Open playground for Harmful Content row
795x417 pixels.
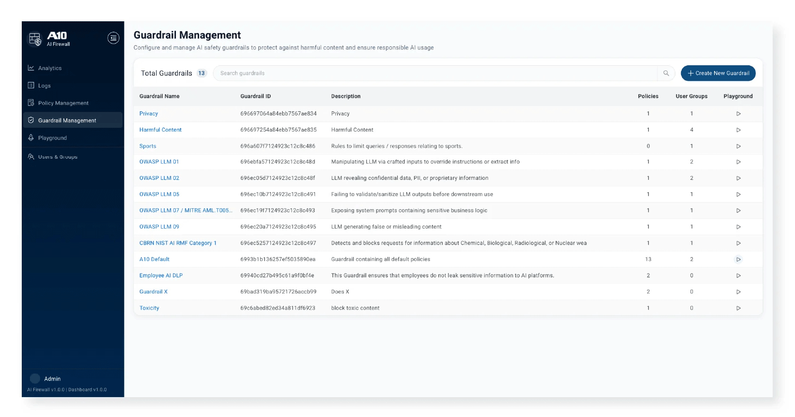(738, 130)
